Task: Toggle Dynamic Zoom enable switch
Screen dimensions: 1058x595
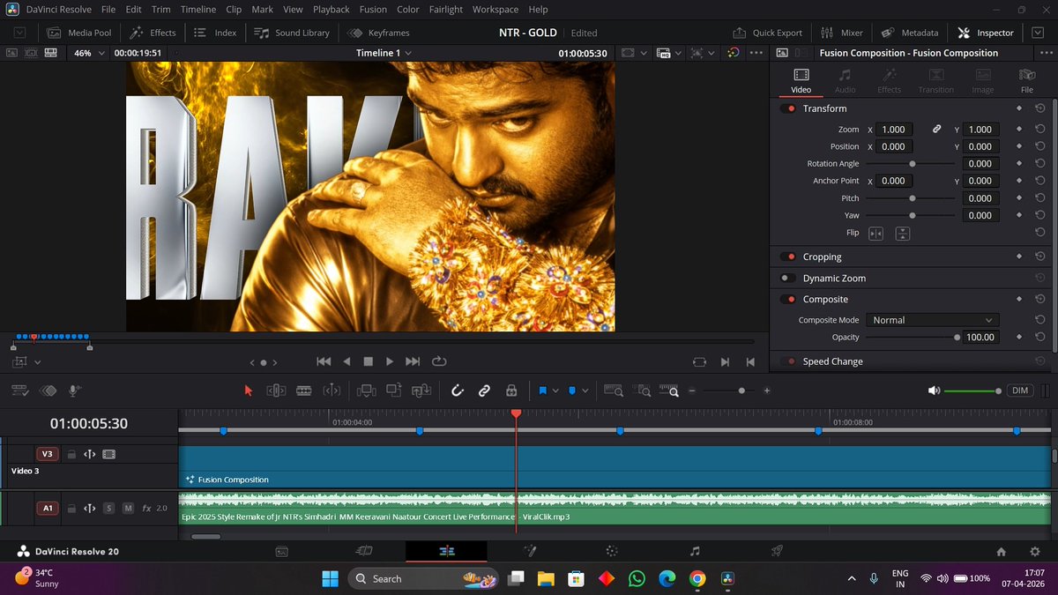Action: [x=787, y=278]
